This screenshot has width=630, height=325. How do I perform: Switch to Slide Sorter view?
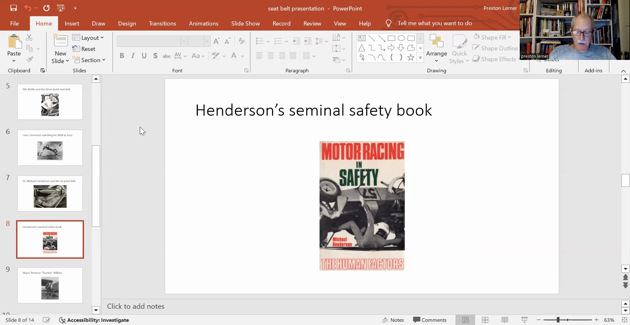pyautogui.click(x=485, y=320)
